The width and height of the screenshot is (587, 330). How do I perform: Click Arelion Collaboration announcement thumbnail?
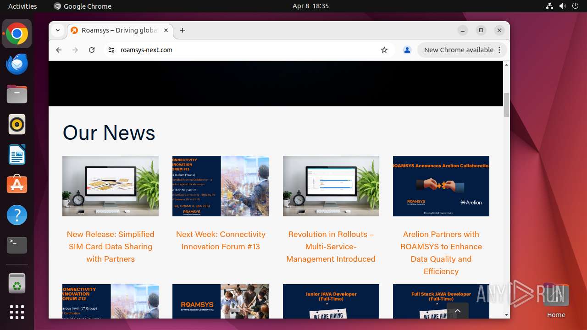(441, 186)
